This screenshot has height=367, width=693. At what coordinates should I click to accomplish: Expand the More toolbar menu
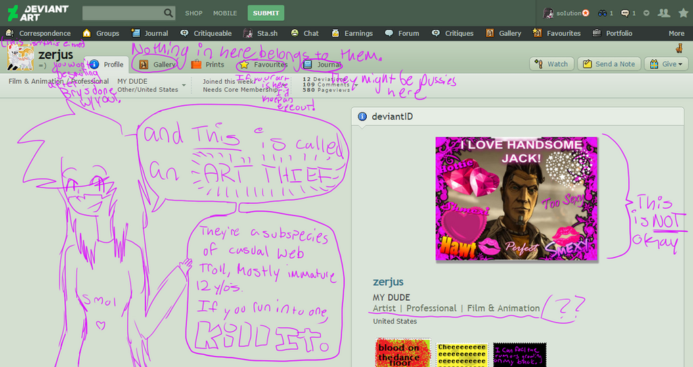676,33
